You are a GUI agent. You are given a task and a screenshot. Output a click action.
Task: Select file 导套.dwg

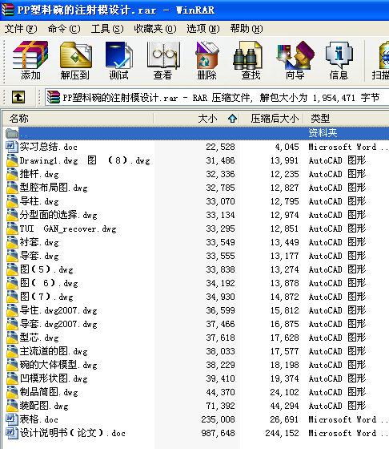[39, 256]
